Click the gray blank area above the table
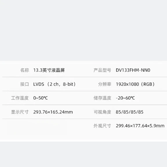 [83, 30]
